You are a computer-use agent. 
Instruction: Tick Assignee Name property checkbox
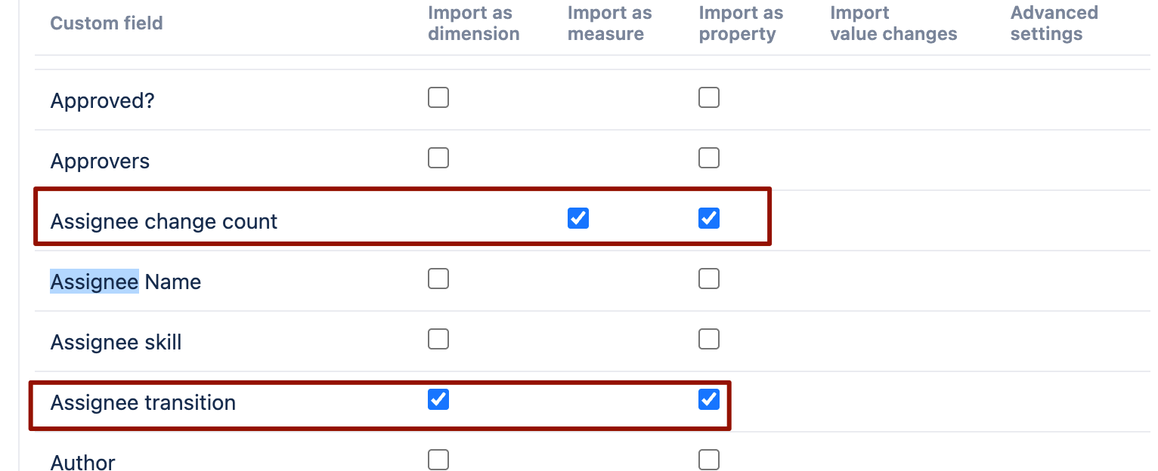click(709, 279)
